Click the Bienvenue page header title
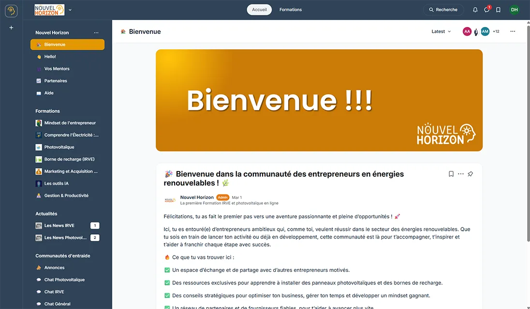This screenshot has width=530, height=309. pos(145,32)
